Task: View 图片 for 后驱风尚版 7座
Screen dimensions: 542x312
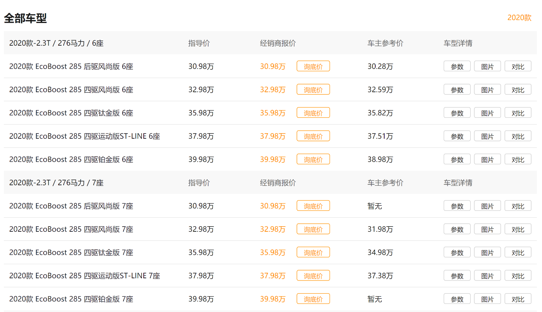Action: [x=487, y=206]
